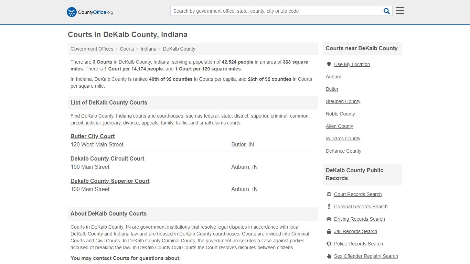470x264 pixels.
Task: Open Butler City Court listing
Action: click(93, 136)
